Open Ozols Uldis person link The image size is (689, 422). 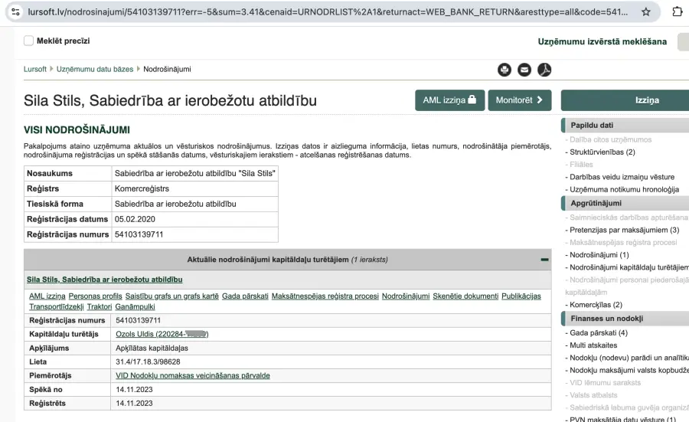click(x=162, y=334)
